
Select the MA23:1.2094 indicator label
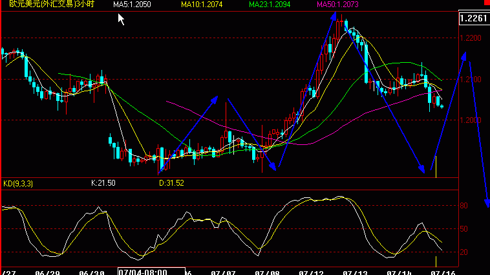click(270, 5)
